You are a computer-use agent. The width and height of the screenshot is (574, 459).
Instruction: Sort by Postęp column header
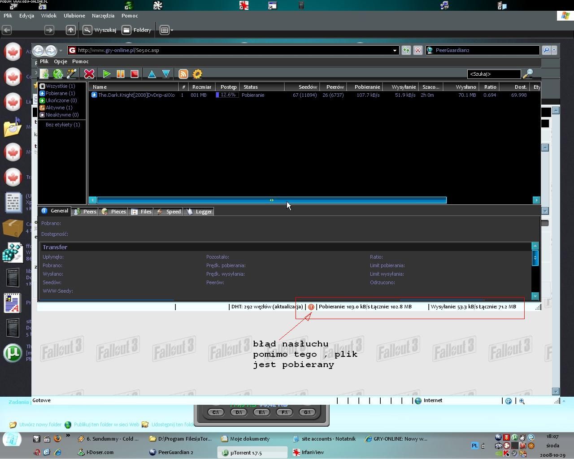click(228, 87)
